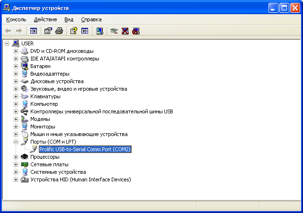Image resolution: width=303 pixels, height=213 pixels.
Task: Select the Процессоры chip icon
Action: pos(25,157)
